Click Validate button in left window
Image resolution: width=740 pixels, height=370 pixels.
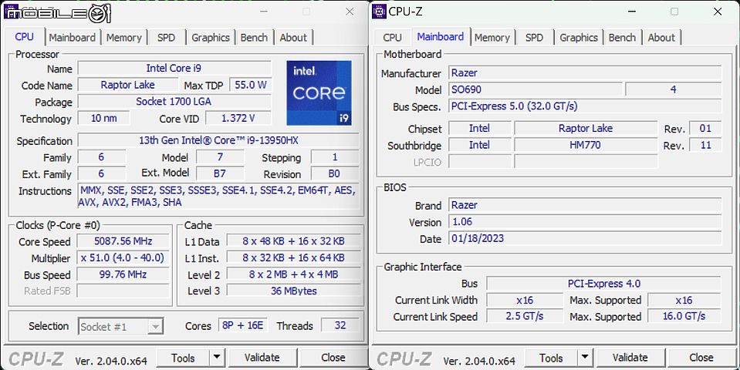coord(262,358)
